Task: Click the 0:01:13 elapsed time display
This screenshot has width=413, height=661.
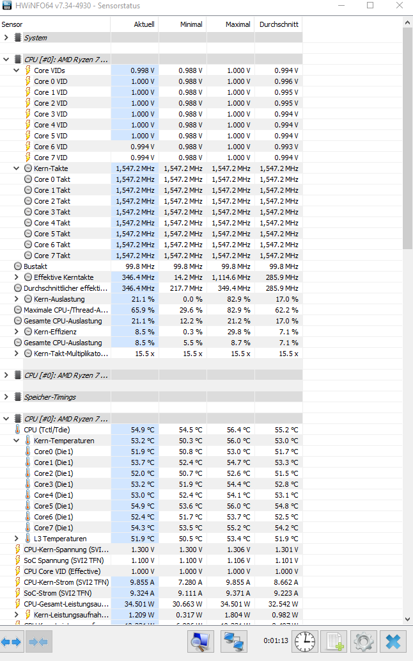Action: pyautogui.click(x=276, y=641)
